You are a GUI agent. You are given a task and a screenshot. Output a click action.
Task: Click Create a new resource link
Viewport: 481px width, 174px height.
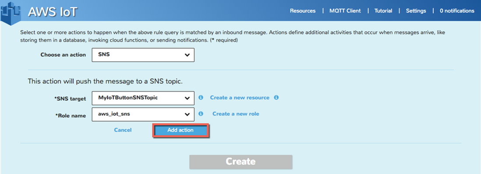(240, 97)
